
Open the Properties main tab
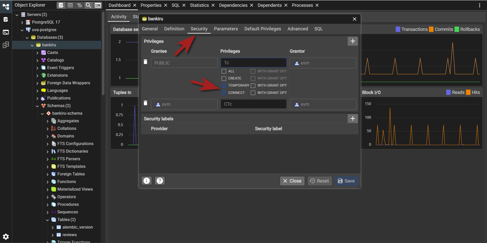pyautogui.click(x=151, y=5)
